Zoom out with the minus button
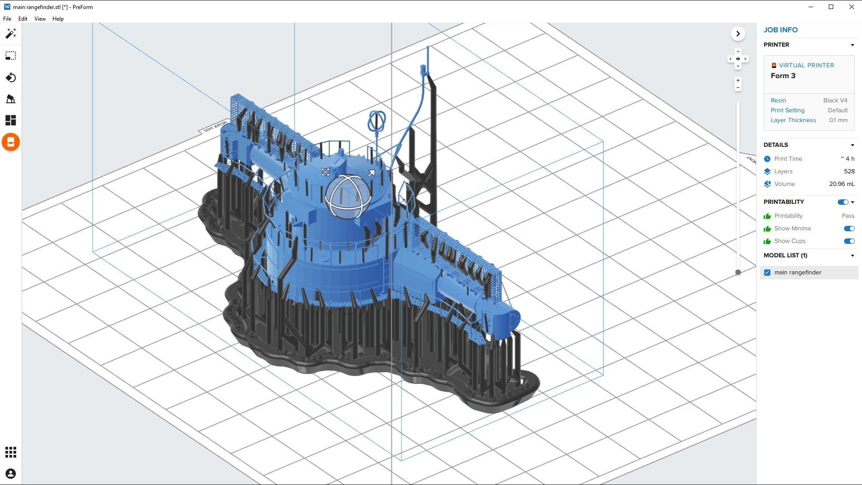Image resolution: width=862 pixels, height=485 pixels. pos(738,88)
